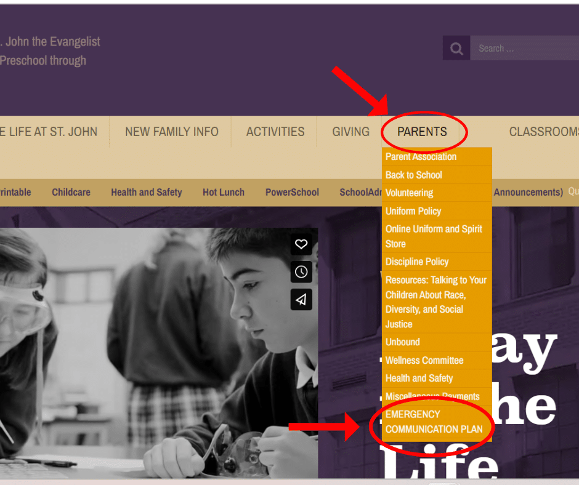
Task: Open the NEW FAMILY INFO menu
Action: (x=172, y=132)
